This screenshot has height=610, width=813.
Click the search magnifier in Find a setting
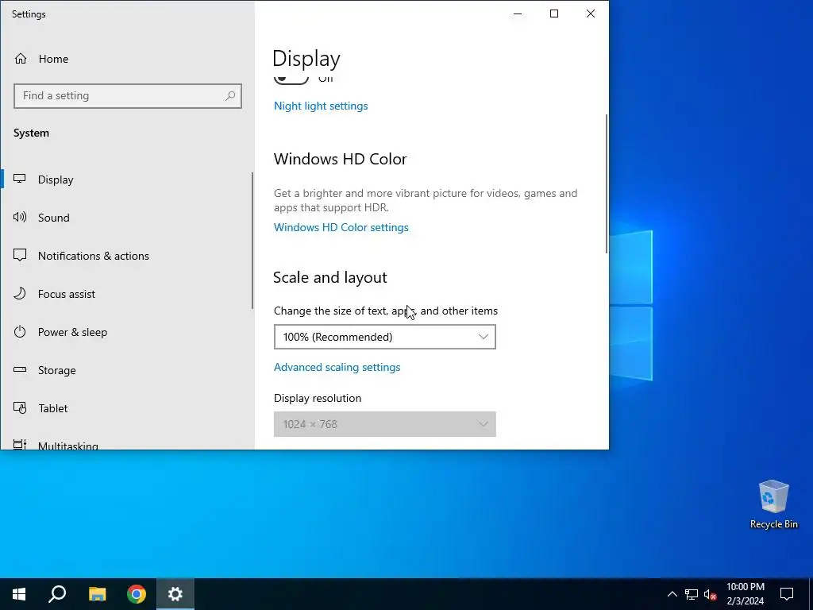(x=230, y=95)
